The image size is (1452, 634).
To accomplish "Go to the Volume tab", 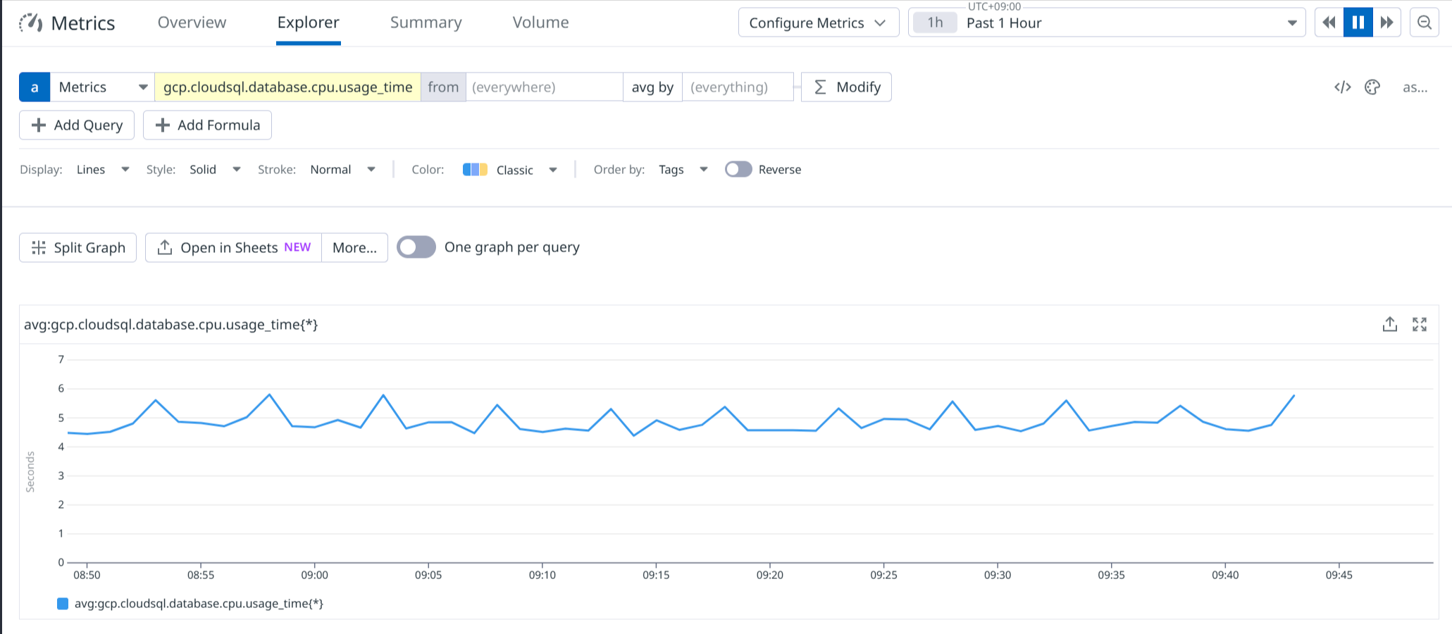I will (540, 23).
